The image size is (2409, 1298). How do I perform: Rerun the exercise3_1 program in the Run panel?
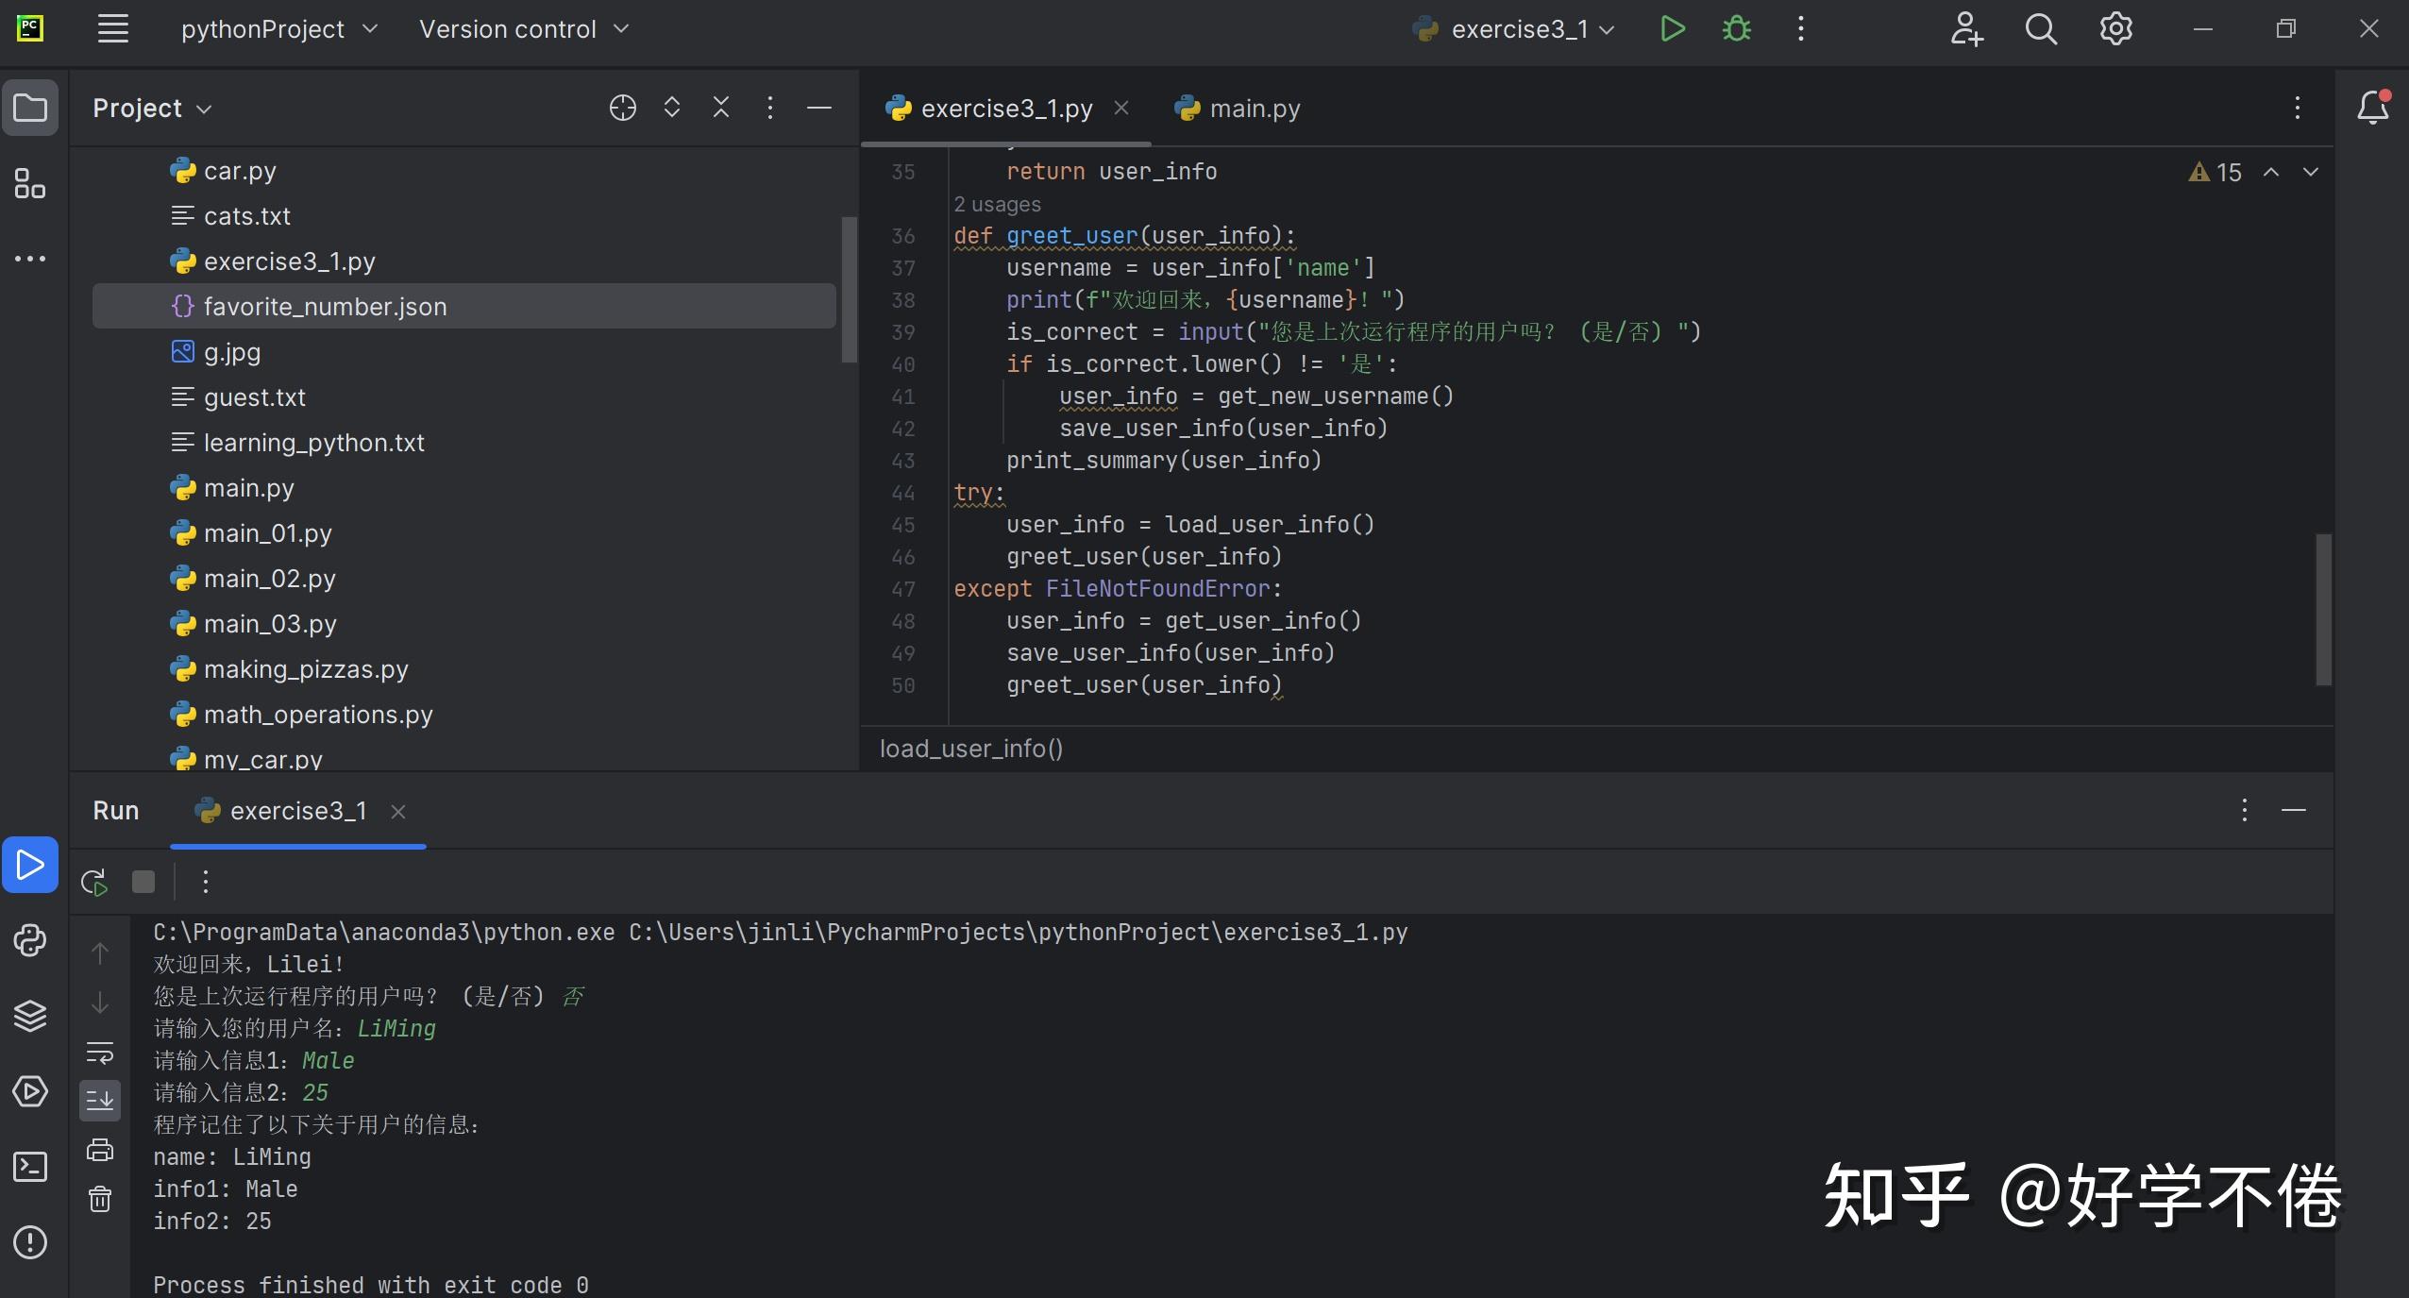[93, 881]
